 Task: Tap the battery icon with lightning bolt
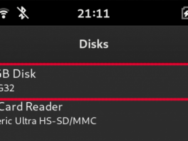pos(185,13)
